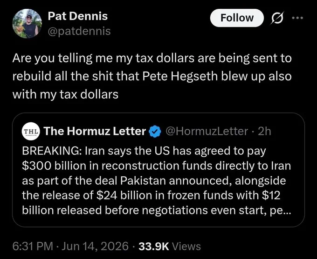317x259 pixels.
Task: Open The Hormuz Letter account name
Action: click(95, 131)
